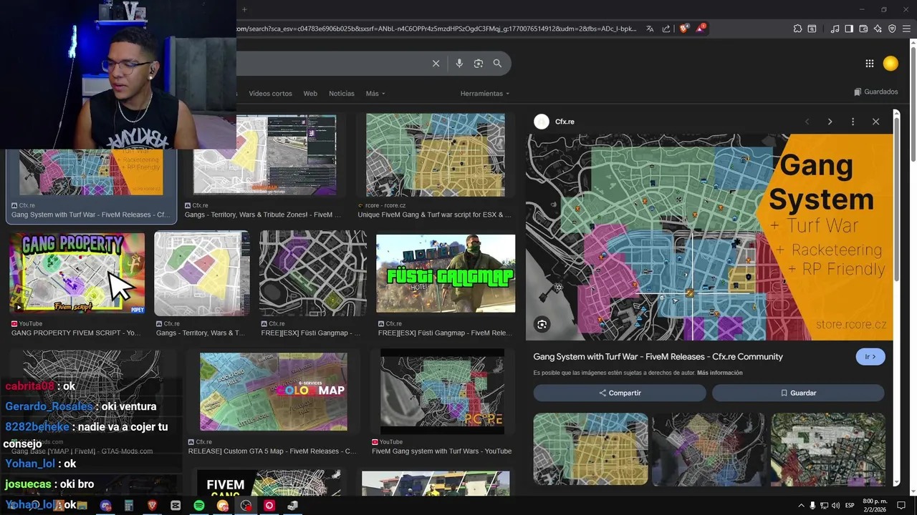Open the Brave Wallet icon
Viewport: 917px width, 515px height.
[863, 29]
